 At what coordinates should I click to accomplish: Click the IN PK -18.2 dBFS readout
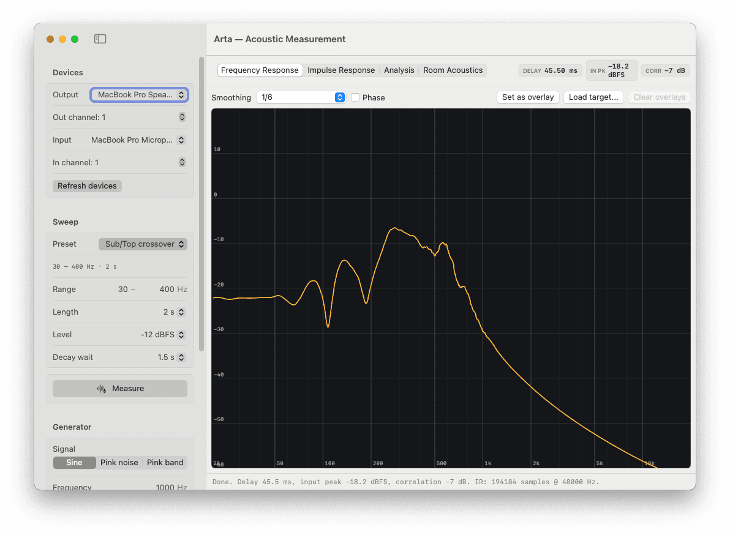click(x=611, y=71)
